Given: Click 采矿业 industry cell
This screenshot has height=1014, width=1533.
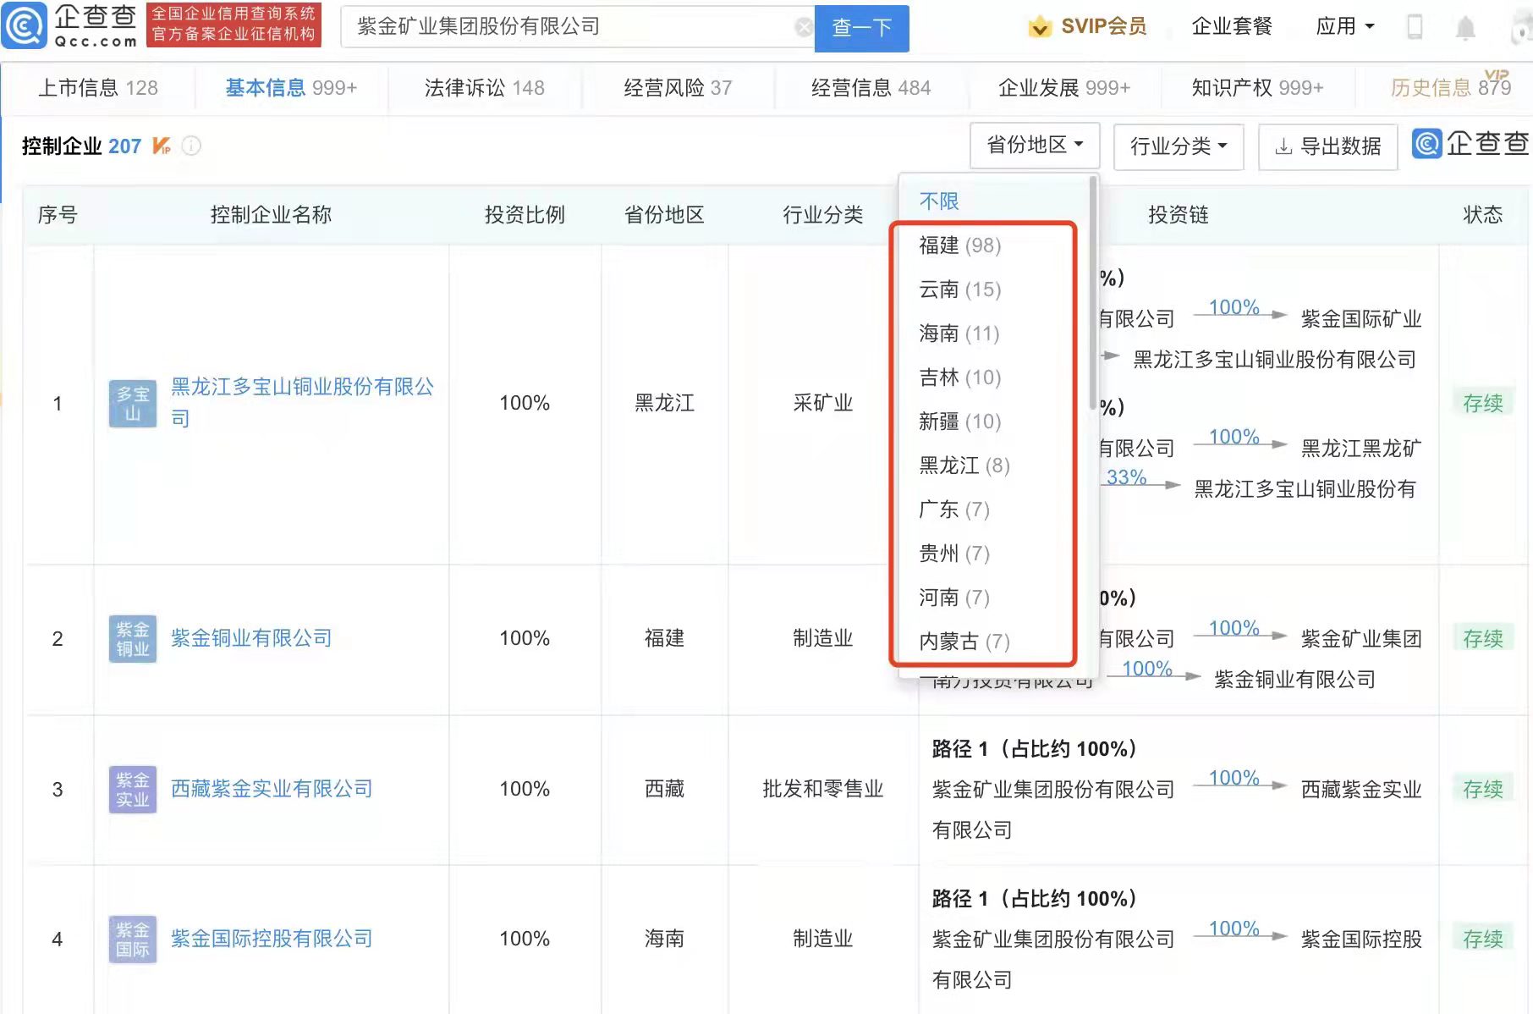Looking at the screenshot, I should tap(823, 403).
